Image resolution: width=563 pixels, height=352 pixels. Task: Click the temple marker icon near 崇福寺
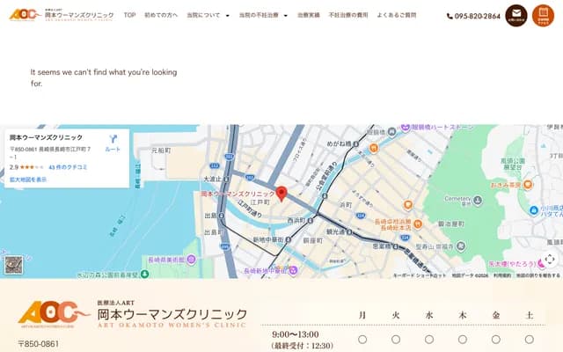coord(461,246)
